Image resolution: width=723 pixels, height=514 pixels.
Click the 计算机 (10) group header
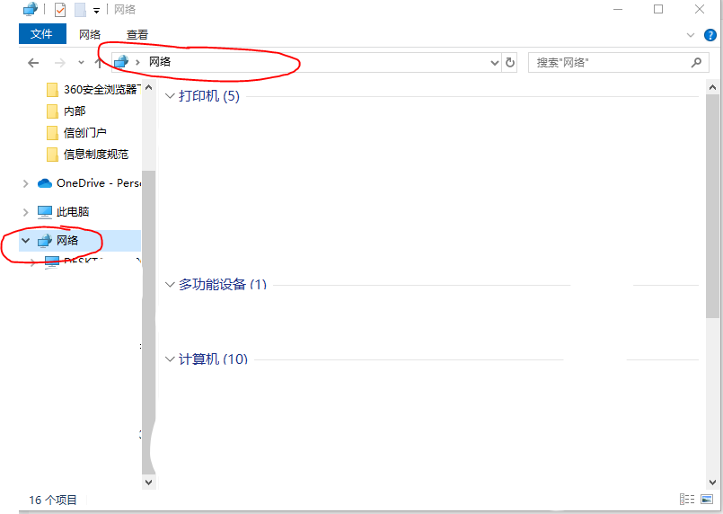click(213, 359)
